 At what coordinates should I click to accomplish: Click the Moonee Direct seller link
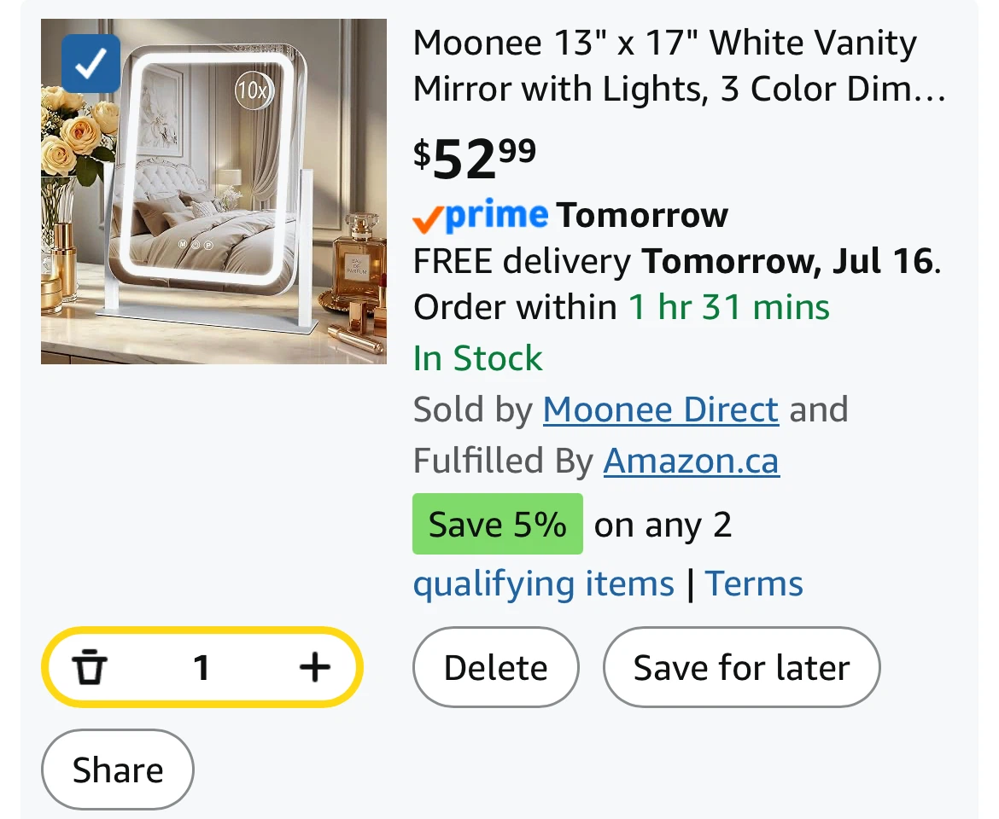(661, 409)
